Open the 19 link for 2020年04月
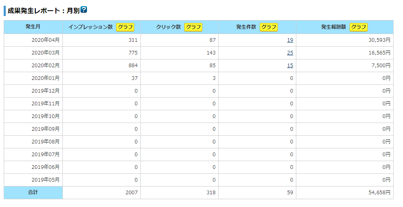Image resolution: width=403 pixels, height=207 pixels. point(290,40)
